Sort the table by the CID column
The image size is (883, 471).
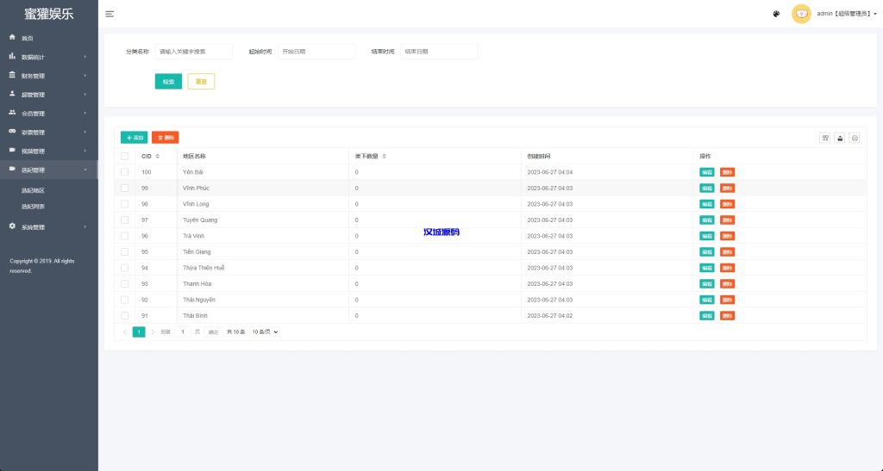click(x=157, y=156)
